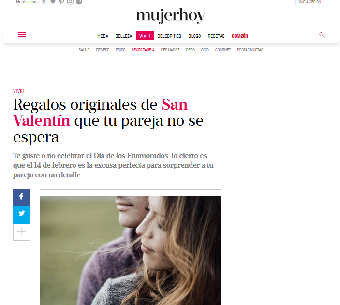
Task: Open Pinterest icon in top bar
Action: pos(61,2)
